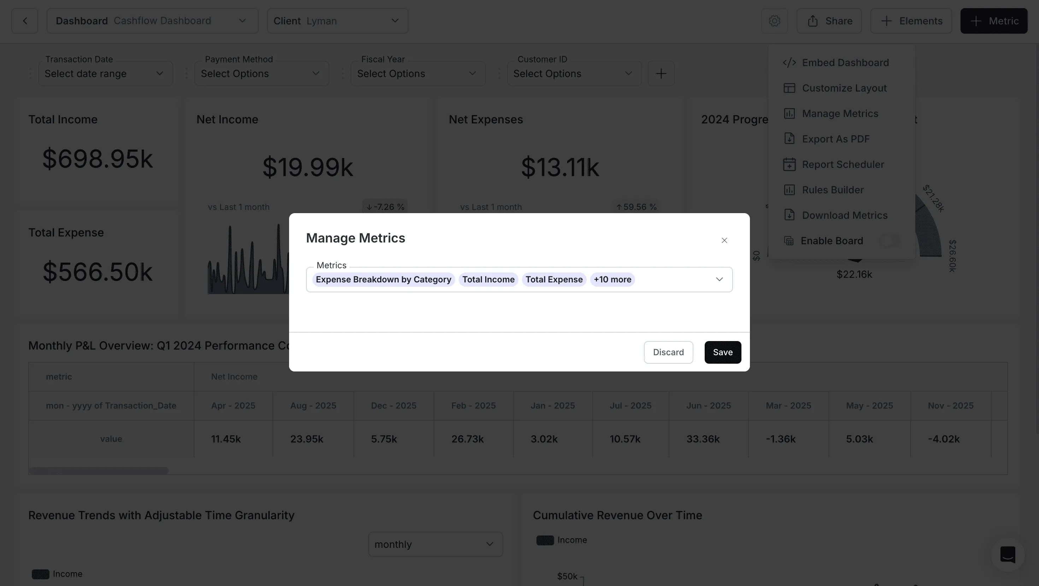The width and height of the screenshot is (1039, 586).
Task: Click the Download Metrics file icon
Action: coord(789,215)
